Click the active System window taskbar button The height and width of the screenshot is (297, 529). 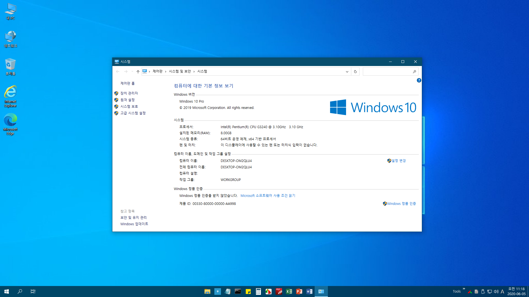coord(321,291)
